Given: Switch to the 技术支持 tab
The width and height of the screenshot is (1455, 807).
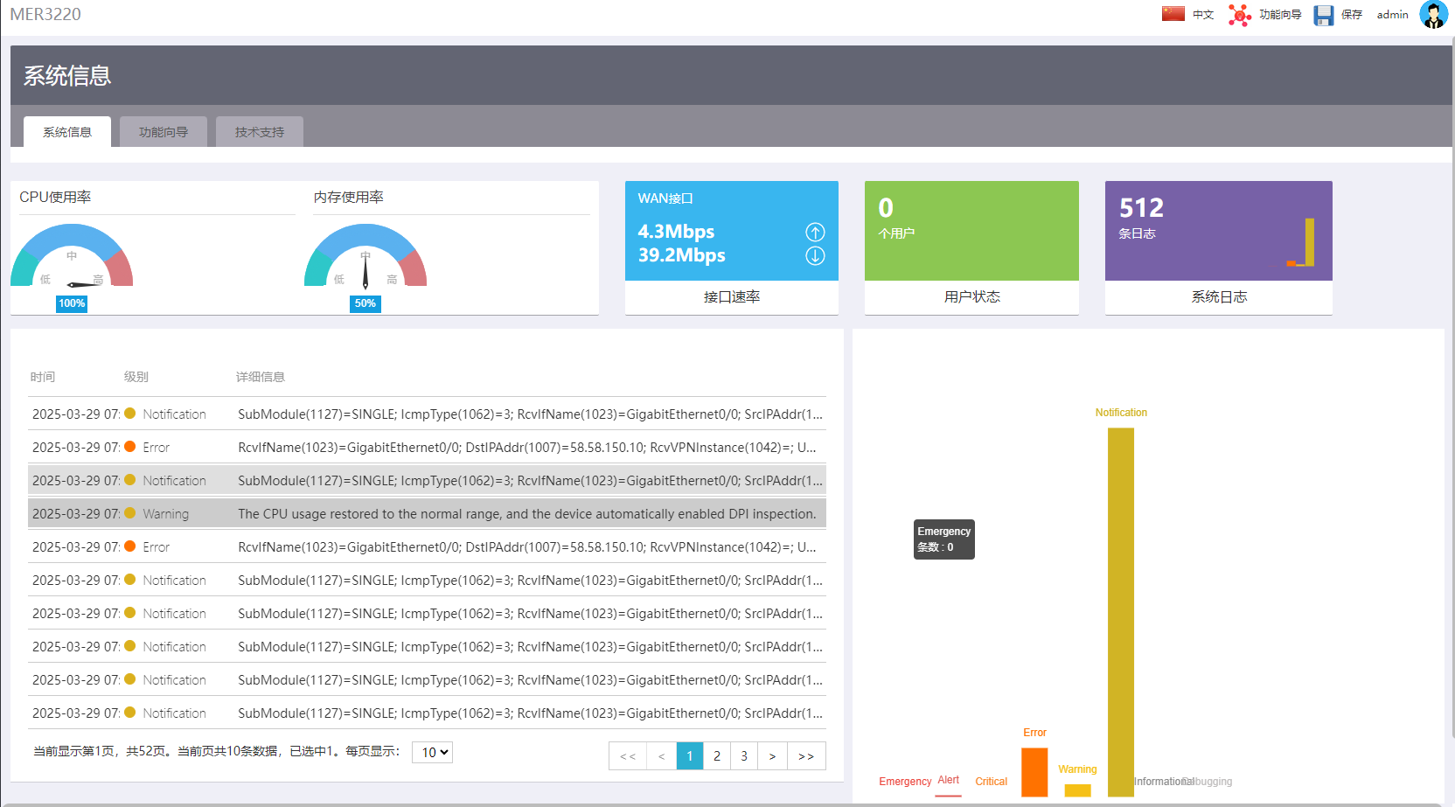Looking at the screenshot, I should (260, 132).
